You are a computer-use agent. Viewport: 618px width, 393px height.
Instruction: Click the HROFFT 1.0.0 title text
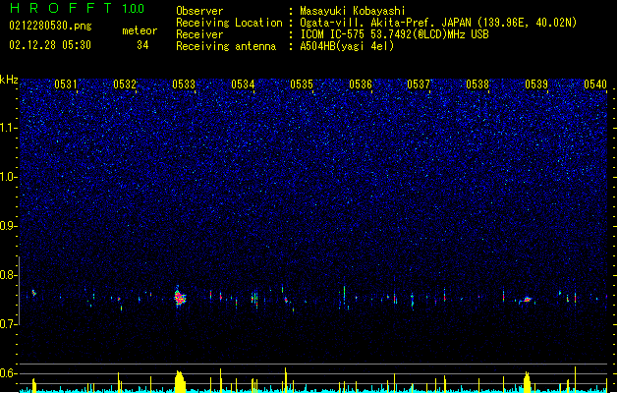(77, 8)
